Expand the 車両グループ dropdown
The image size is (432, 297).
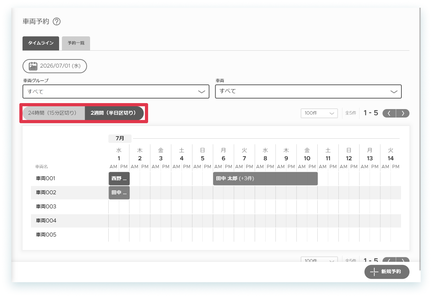tap(116, 91)
